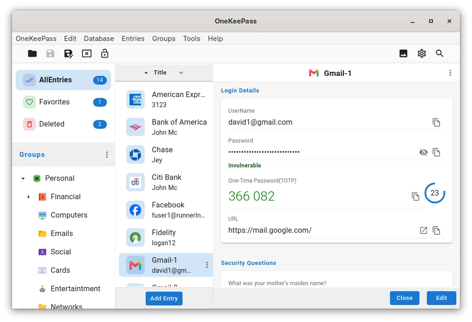This screenshot has height=322, width=472.
Task: Open settings via the gear icon
Action: tap(422, 53)
